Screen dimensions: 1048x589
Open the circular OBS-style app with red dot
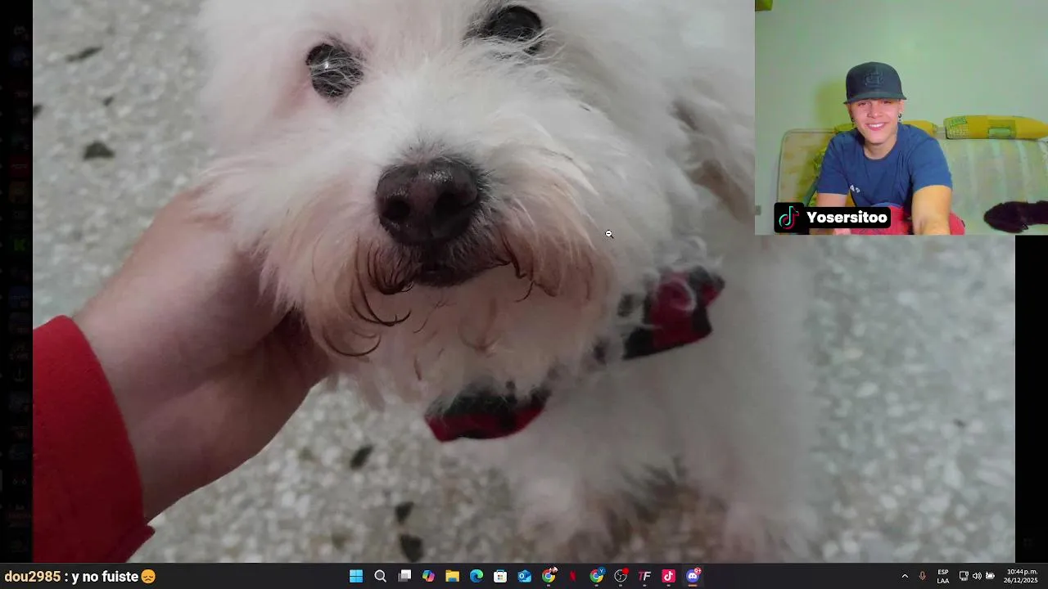621,576
